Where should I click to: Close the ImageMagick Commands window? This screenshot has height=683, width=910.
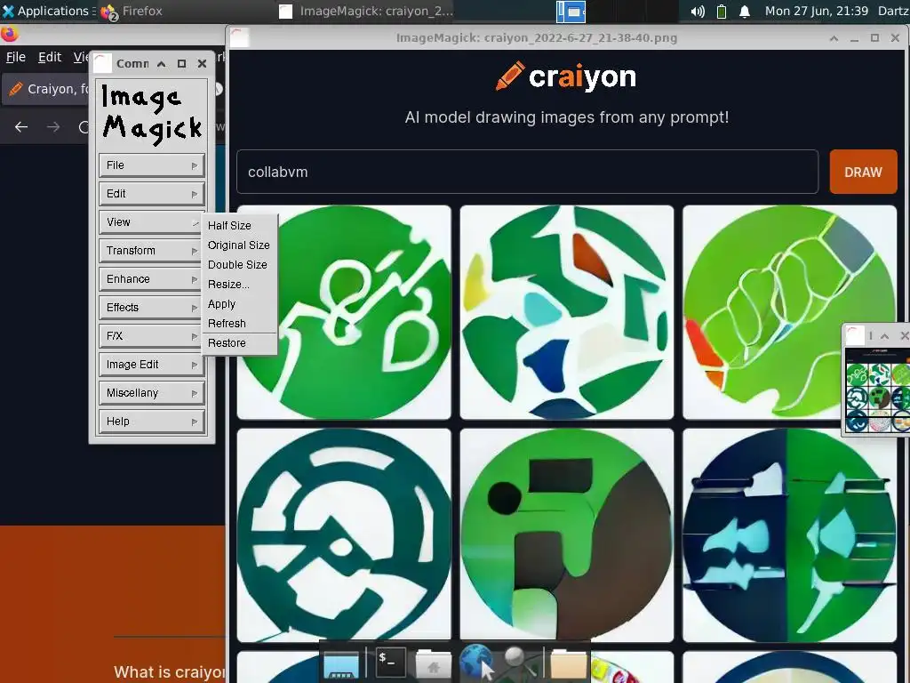[202, 63]
